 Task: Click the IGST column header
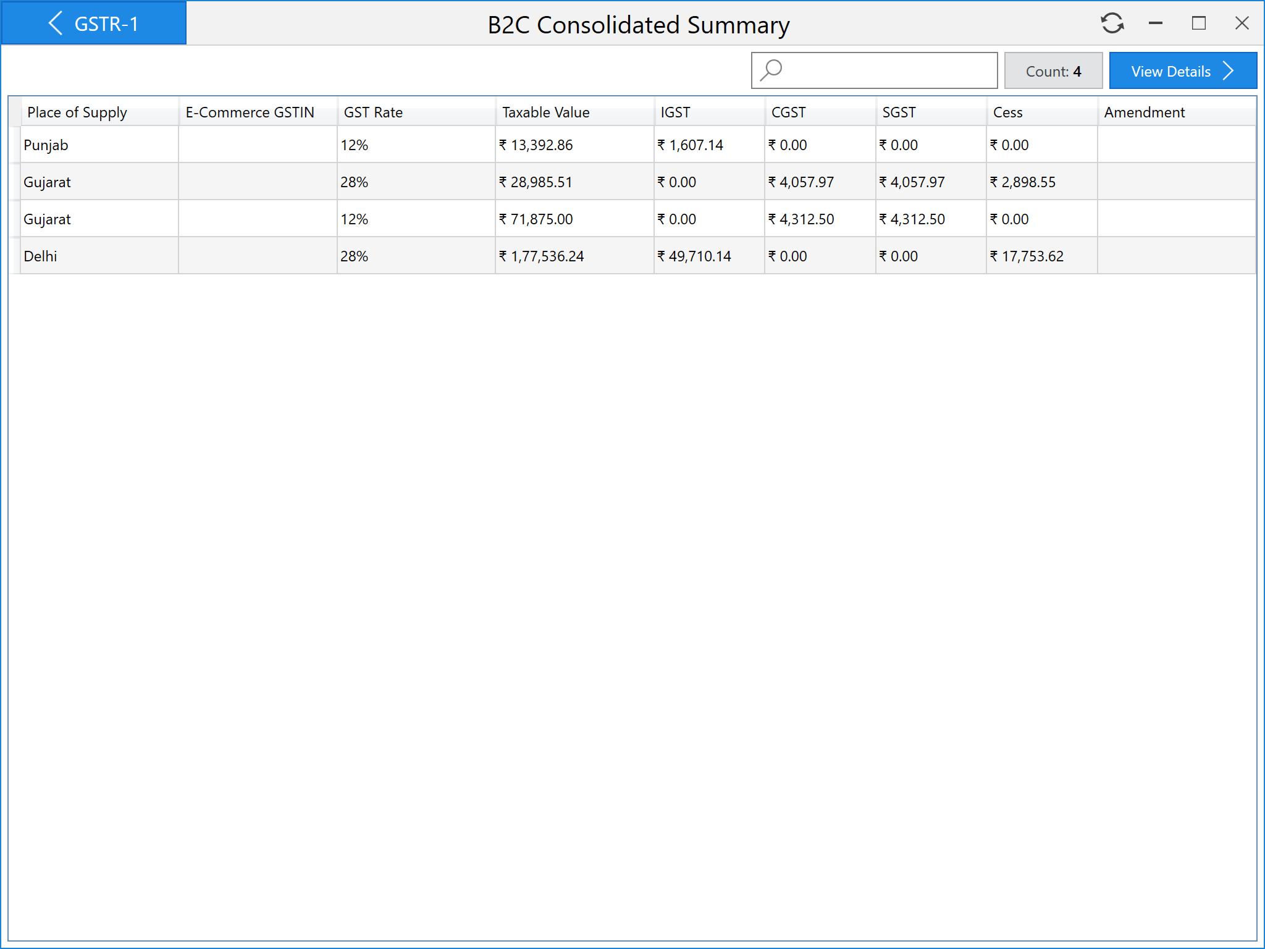675,112
